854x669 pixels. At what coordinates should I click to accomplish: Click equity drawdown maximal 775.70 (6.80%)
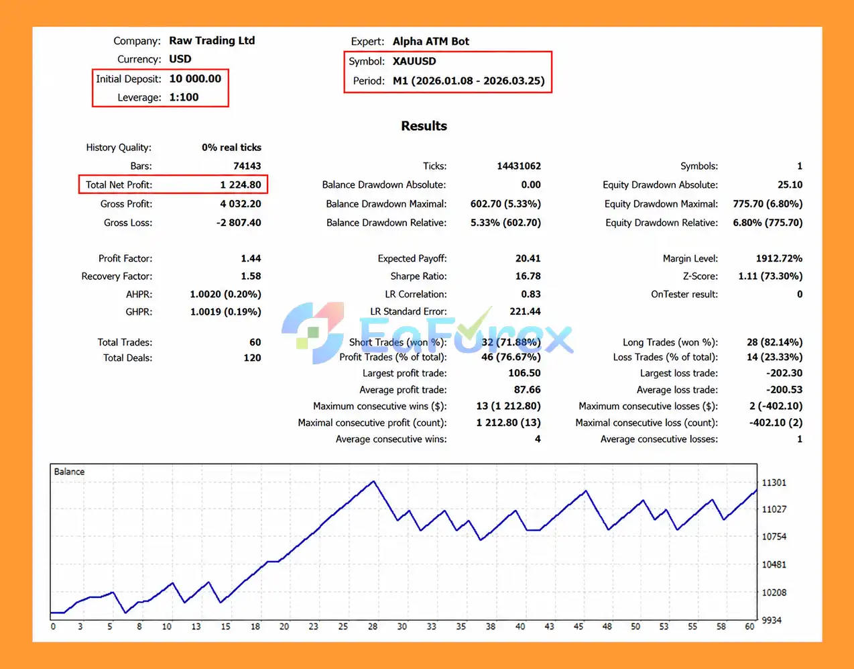(768, 203)
